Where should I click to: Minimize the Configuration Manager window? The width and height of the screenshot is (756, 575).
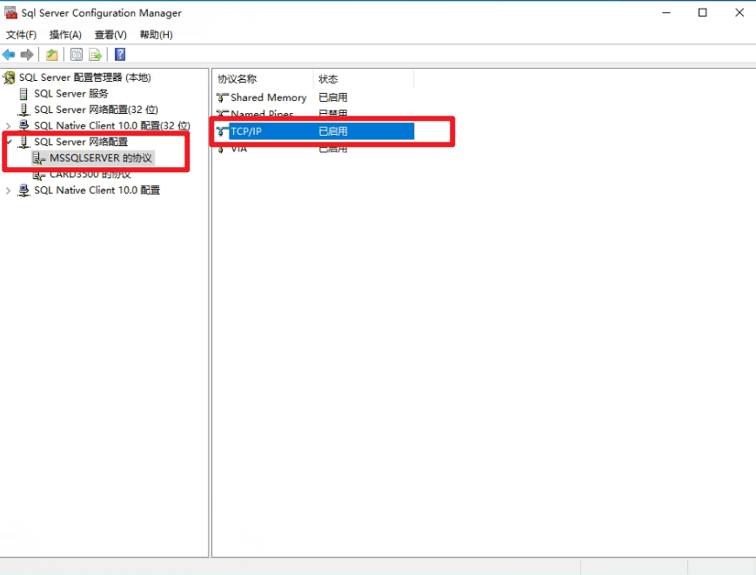tap(666, 13)
